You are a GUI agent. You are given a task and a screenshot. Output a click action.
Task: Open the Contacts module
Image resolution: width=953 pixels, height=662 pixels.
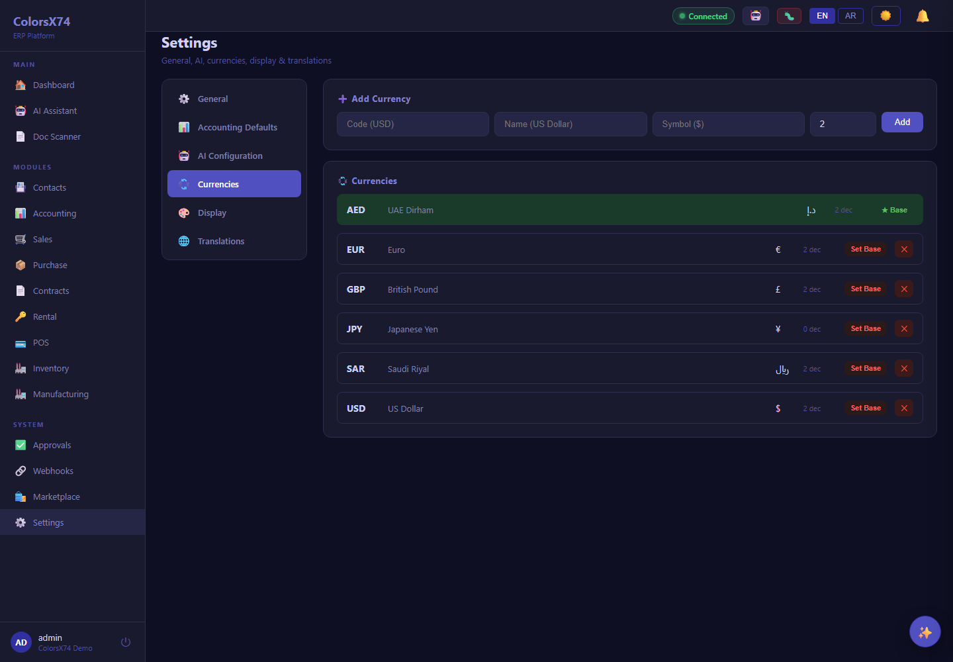72,187
